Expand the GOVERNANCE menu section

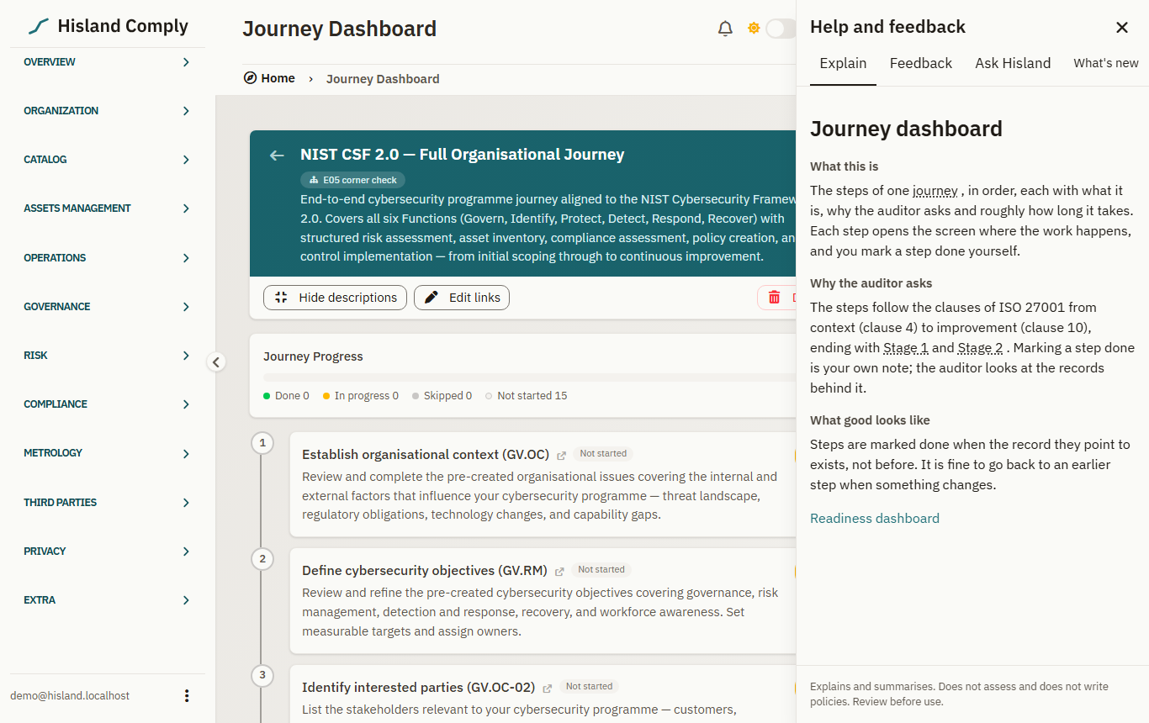[108, 307]
